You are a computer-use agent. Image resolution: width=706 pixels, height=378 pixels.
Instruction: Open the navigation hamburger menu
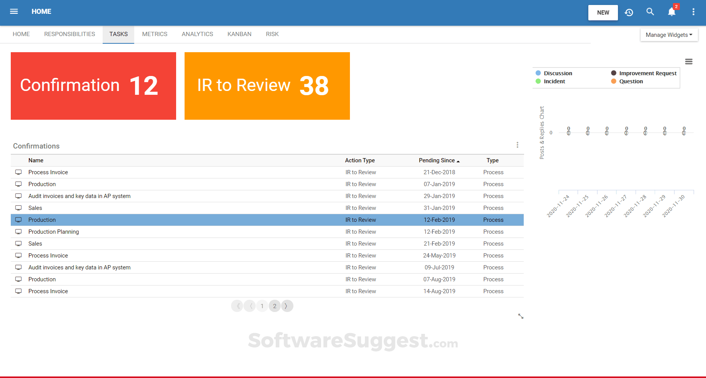pyautogui.click(x=14, y=12)
